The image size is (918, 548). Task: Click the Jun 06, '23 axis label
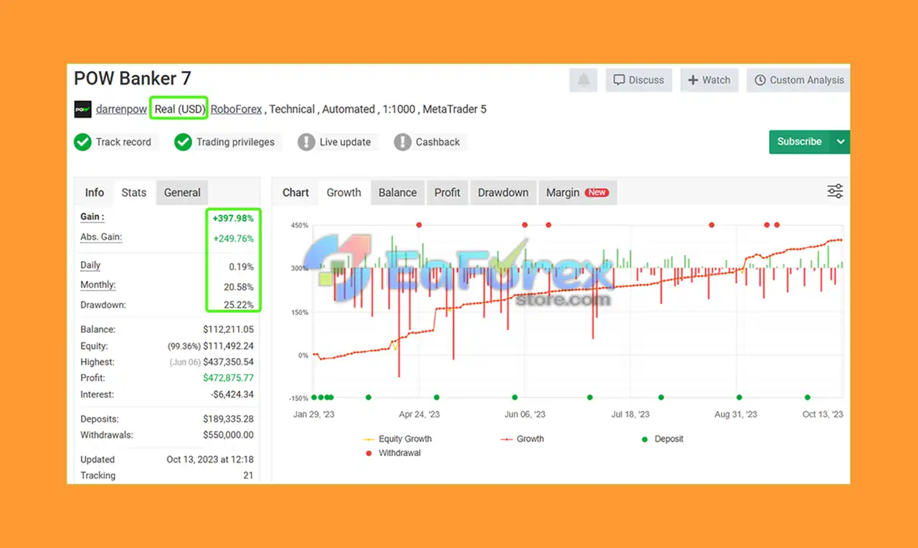525,415
